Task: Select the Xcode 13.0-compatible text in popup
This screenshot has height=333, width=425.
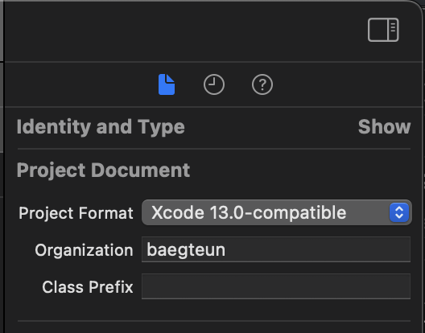Action: [249, 212]
